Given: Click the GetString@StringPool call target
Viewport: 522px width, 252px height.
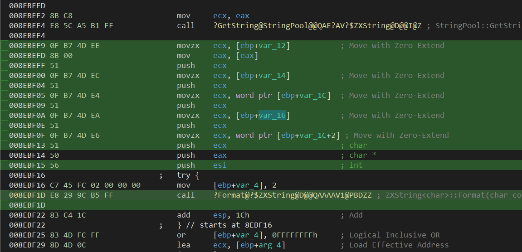Looking at the screenshot, I should tap(317, 25).
